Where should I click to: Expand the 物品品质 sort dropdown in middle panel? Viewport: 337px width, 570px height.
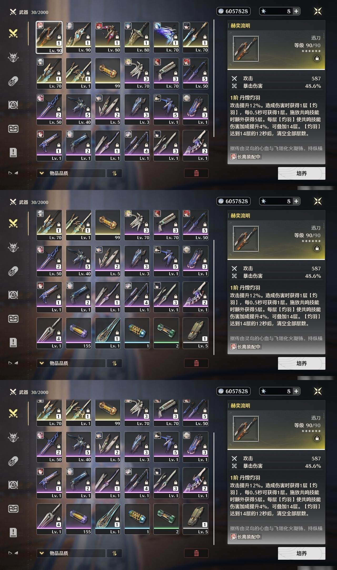coord(71,363)
